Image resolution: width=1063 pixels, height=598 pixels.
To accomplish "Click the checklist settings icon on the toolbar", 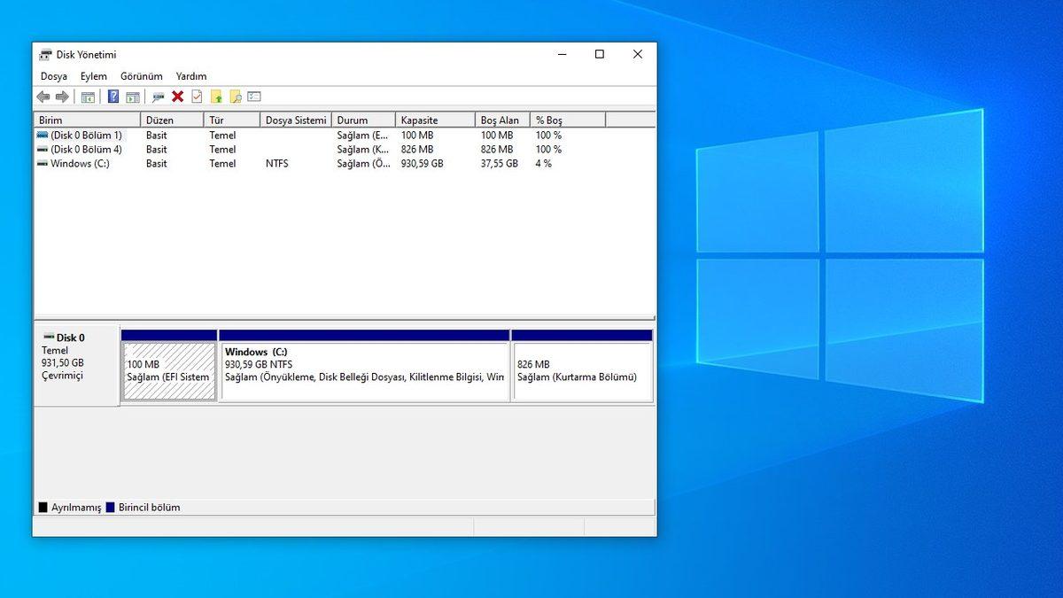I will coord(253,97).
